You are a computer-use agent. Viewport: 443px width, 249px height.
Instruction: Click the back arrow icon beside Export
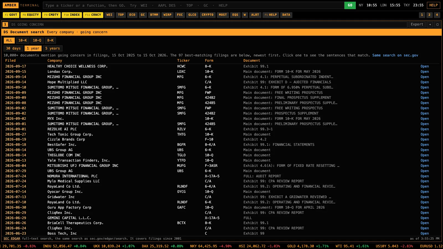[430, 24]
